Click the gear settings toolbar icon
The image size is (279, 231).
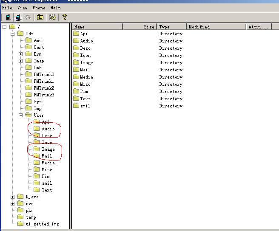coord(52,17)
